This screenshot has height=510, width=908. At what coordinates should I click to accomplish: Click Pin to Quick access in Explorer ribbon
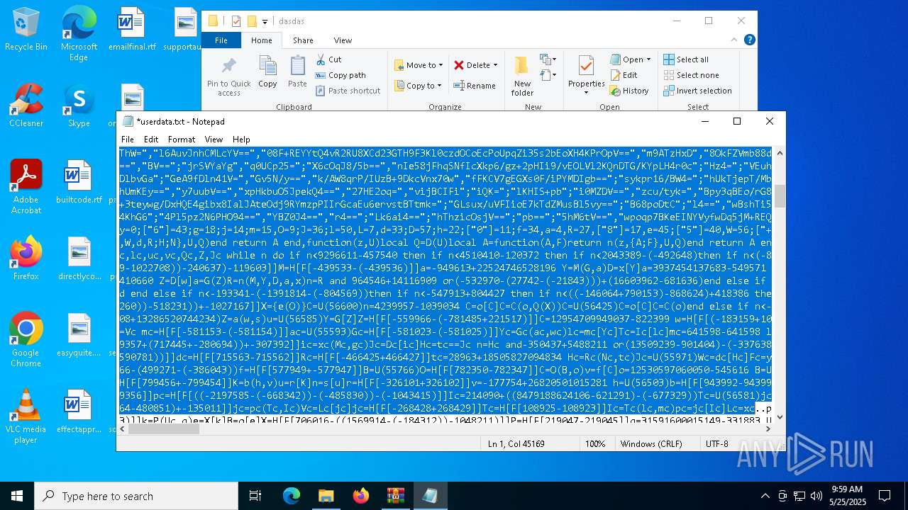click(228, 76)
